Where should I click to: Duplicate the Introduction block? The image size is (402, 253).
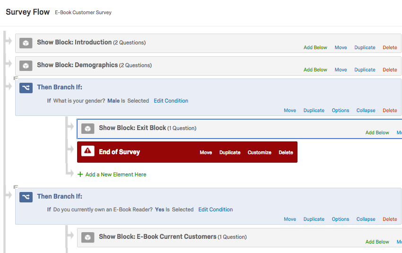coord(365,47)
